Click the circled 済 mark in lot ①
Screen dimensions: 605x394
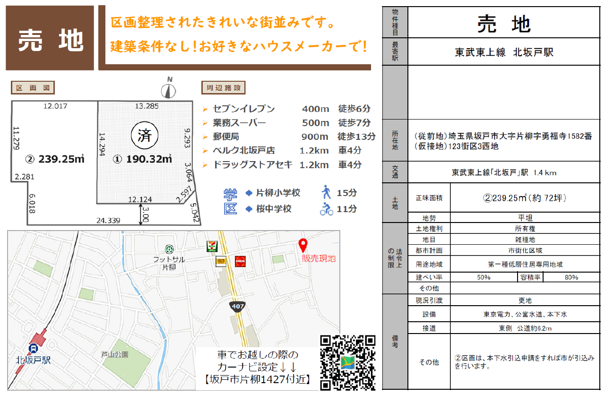coord(144,136)
